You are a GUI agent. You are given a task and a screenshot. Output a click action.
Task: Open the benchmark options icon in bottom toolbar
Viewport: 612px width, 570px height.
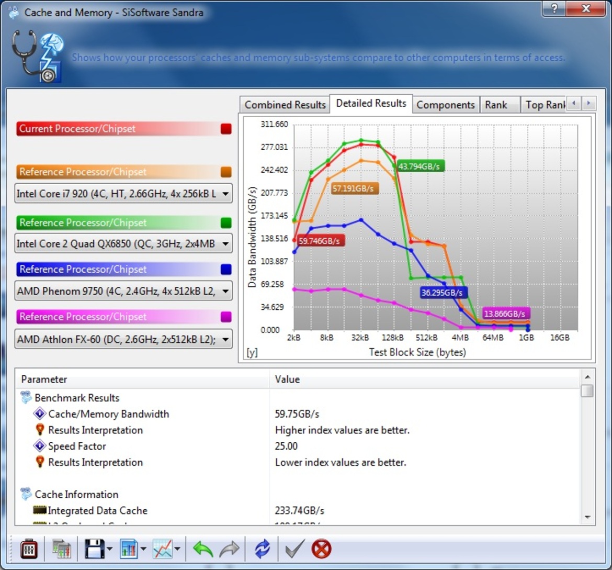point(28,549)
